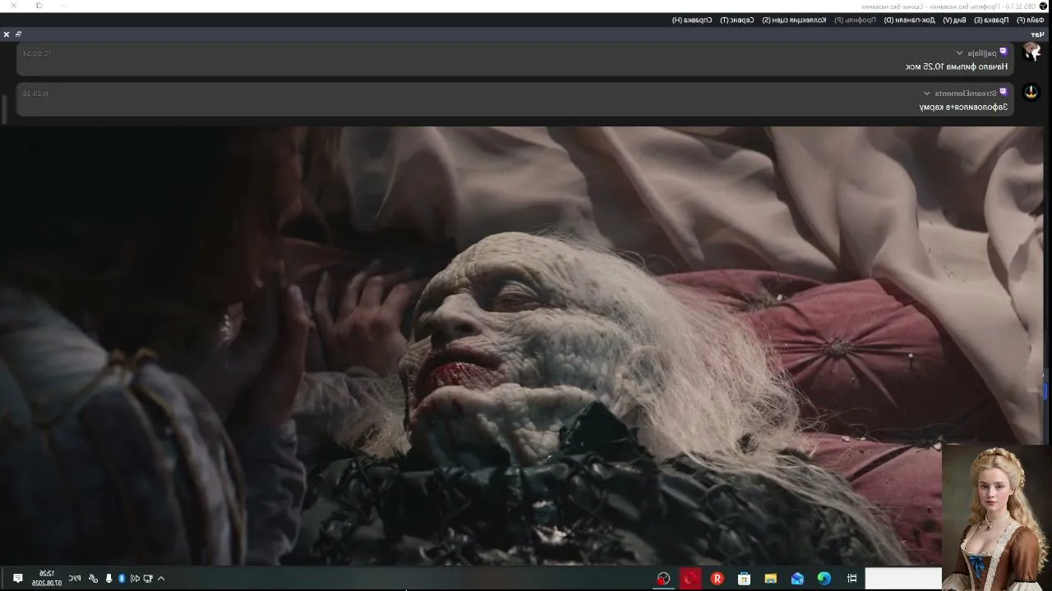The height and width of the screenshot is (591, 1052).
Task: Show hidden system tray icons
Action: 161,579
